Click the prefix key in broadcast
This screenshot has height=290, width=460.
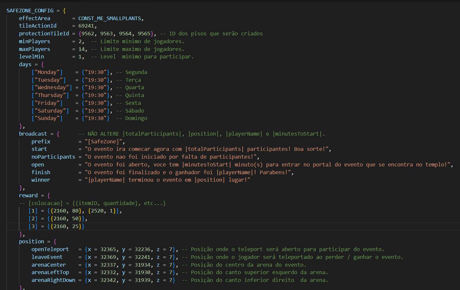coord(41,142)
